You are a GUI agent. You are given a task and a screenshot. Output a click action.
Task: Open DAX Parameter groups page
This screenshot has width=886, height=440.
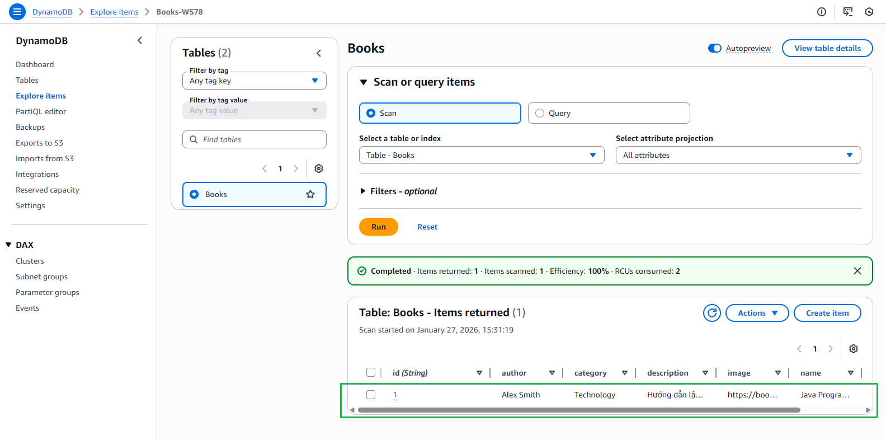click(48, 292)
